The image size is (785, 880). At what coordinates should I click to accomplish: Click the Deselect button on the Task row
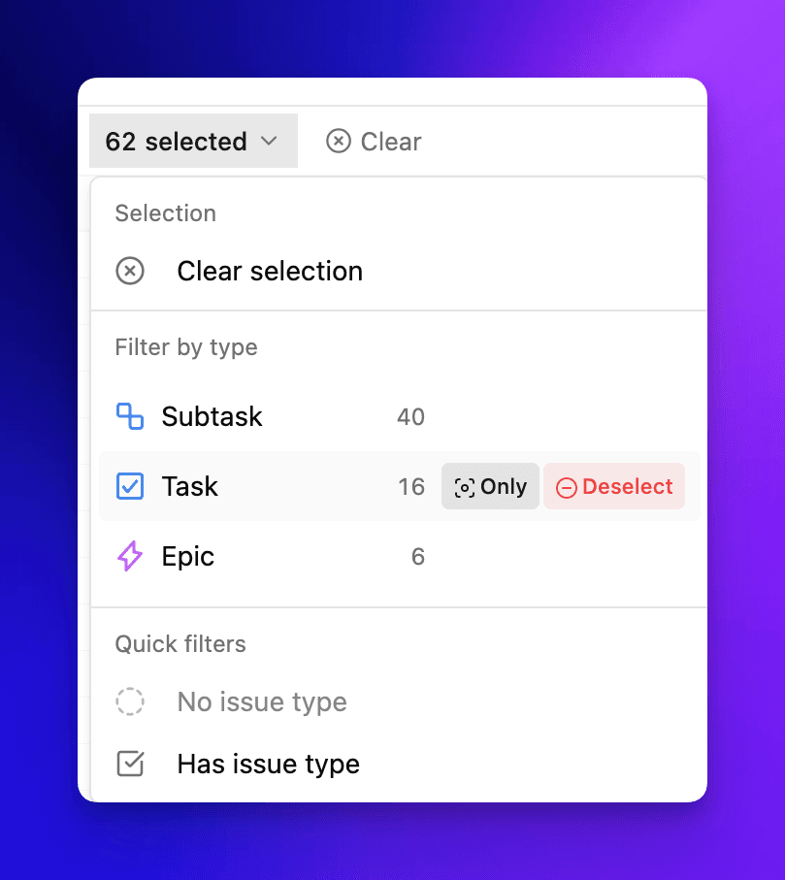pyautogui.click(x=614, y=486)
